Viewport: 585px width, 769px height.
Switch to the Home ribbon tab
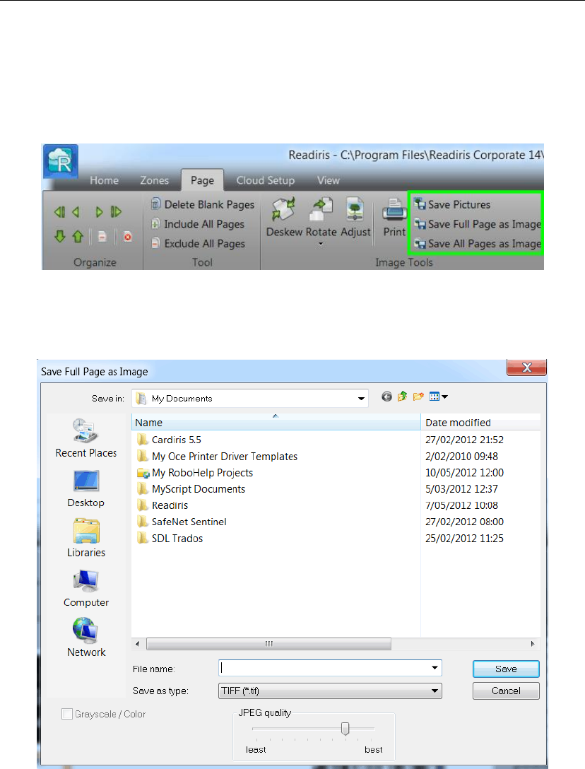tap(104, 180)
